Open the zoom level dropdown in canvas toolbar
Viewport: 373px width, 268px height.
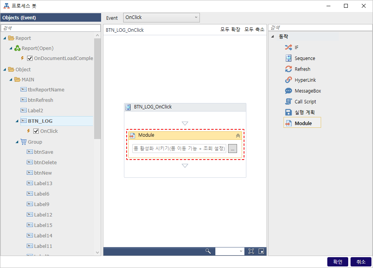pyautogui.click(x=230, y=251)
